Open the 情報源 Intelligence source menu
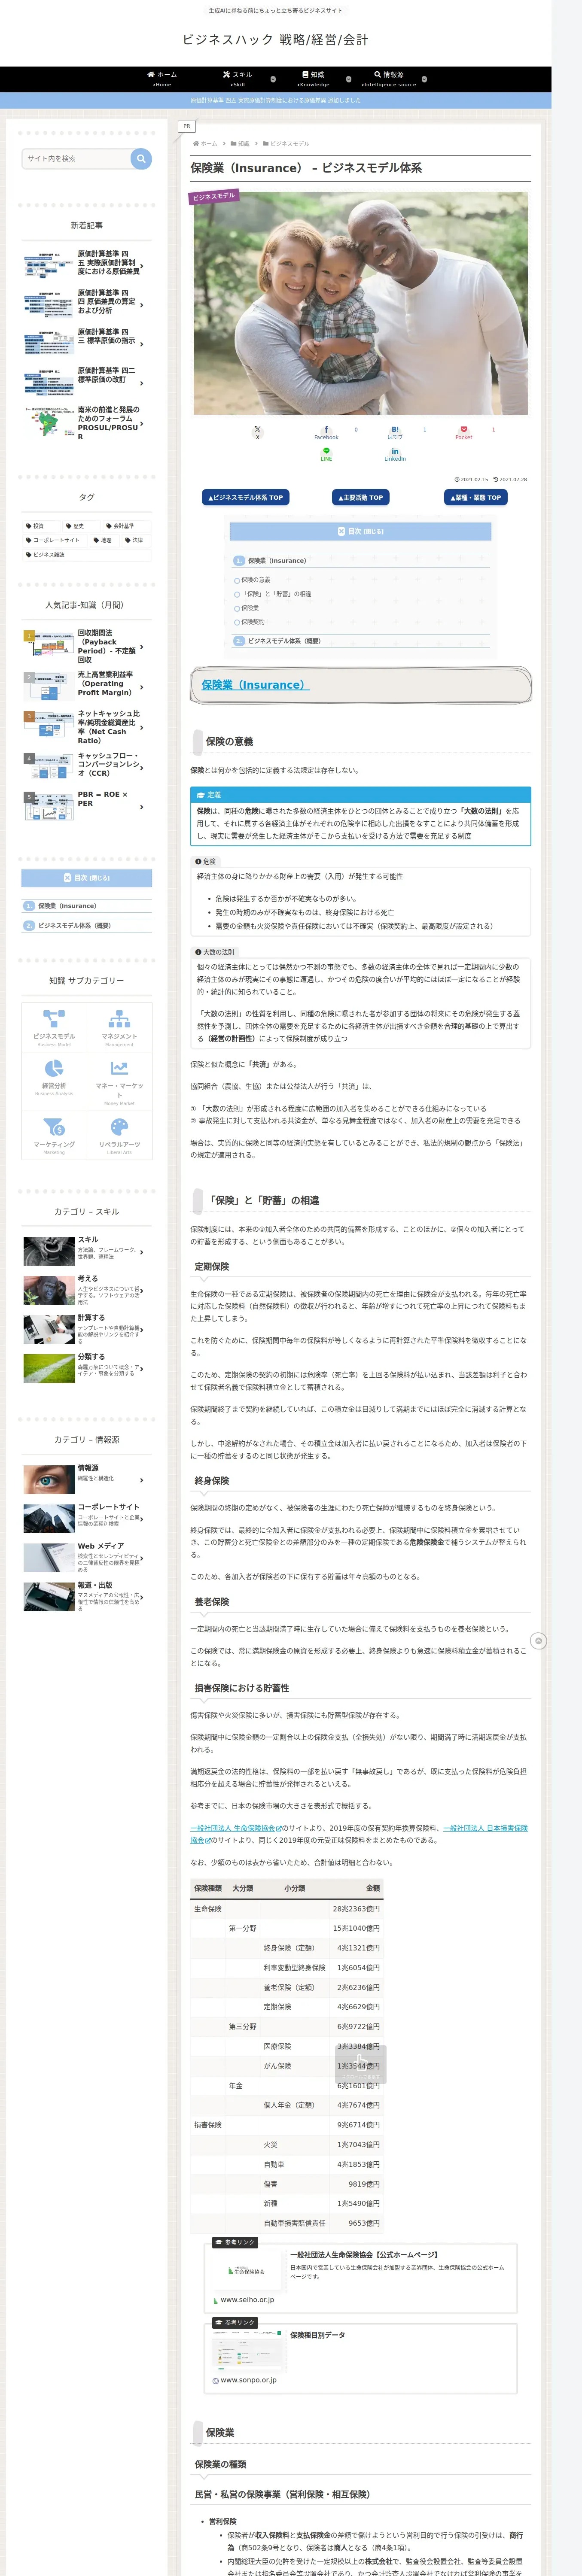The height and width of the screenshot is (2576, 582). click(389, 79)
